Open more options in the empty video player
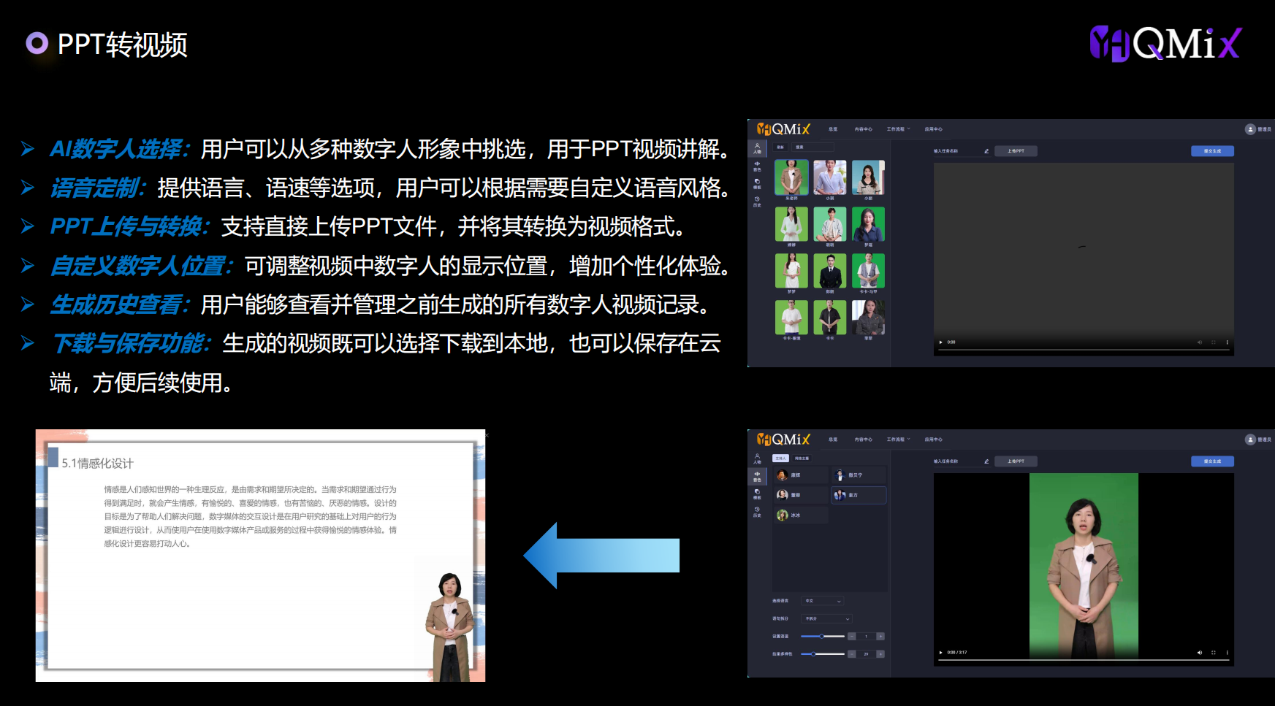The image size is (1275, 706). [1227, 342]
